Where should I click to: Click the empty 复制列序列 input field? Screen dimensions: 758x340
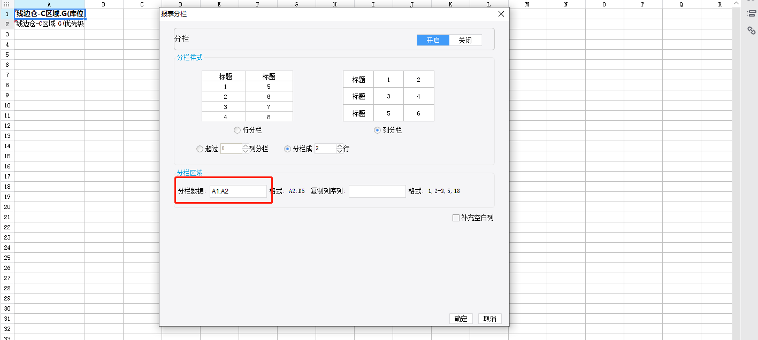(377, 191)
